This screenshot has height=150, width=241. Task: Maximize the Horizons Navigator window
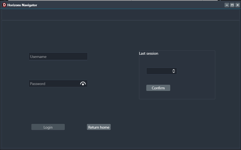[x=232, y=5]
